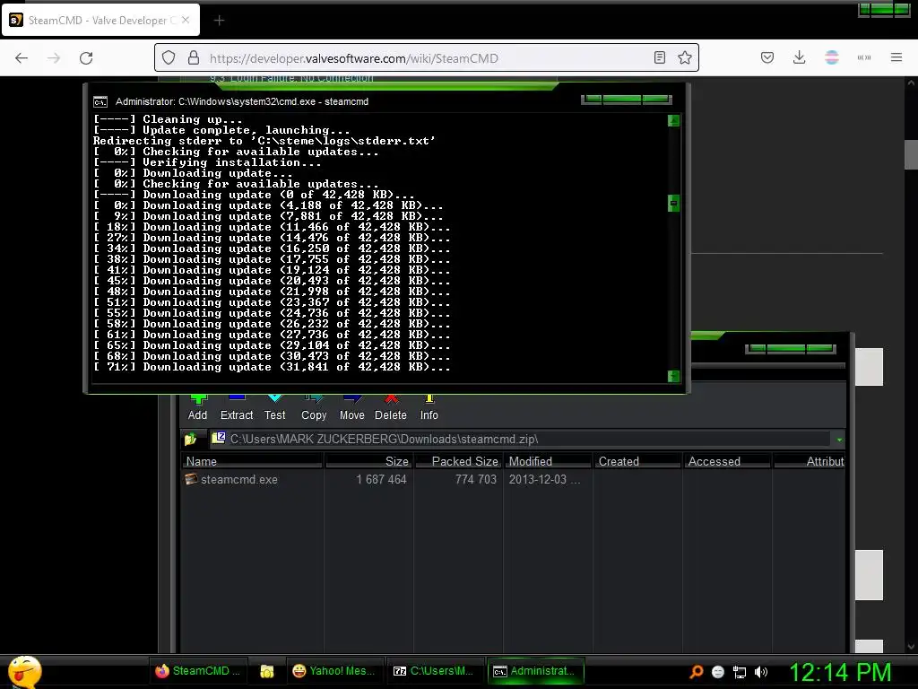Click Extract in the 7-Zip toolbar
Image resolution: width=918 pixels, height=689 pixels.
click(237, 408)
